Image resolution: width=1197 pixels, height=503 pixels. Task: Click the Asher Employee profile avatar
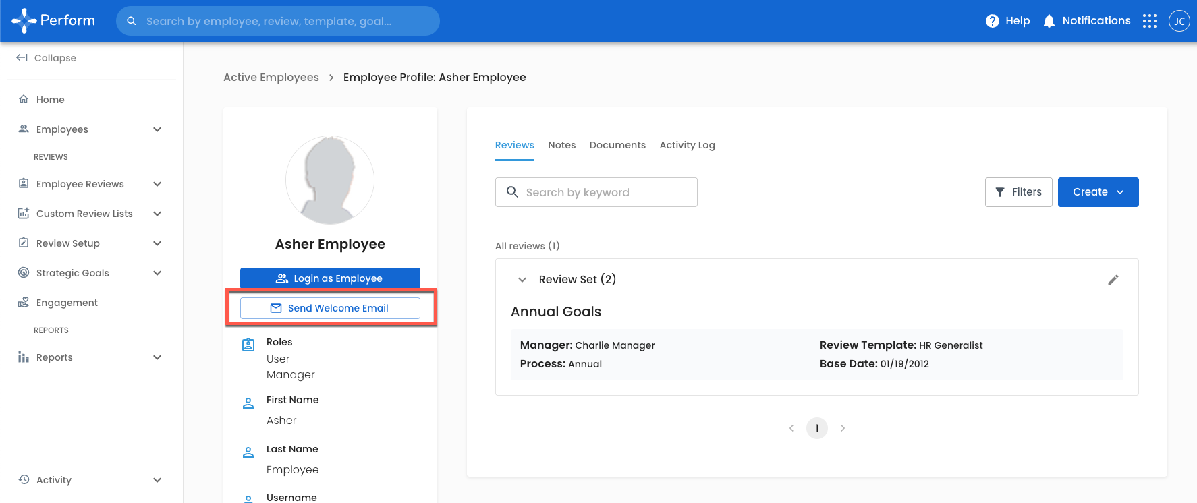click(330, 180)
